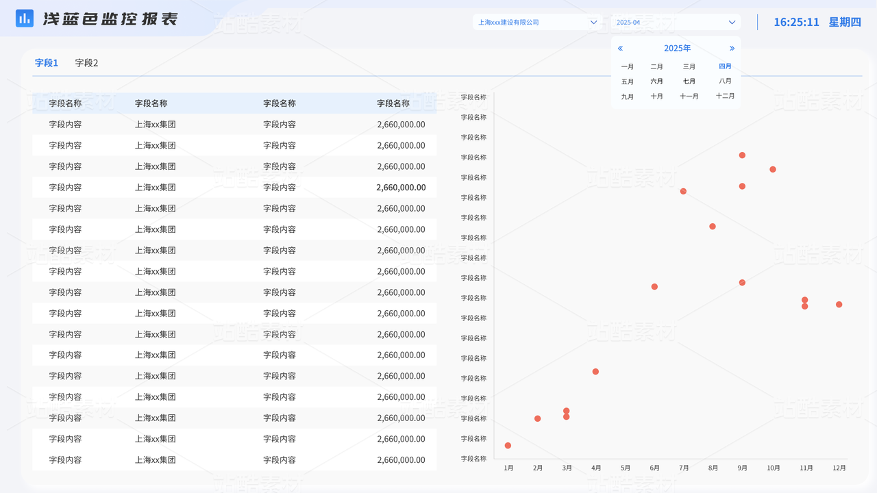This screenshot has width=877, height=493.
Task: Open the 上海xxx建设有限公司 company dropdown
Action: 537,22
